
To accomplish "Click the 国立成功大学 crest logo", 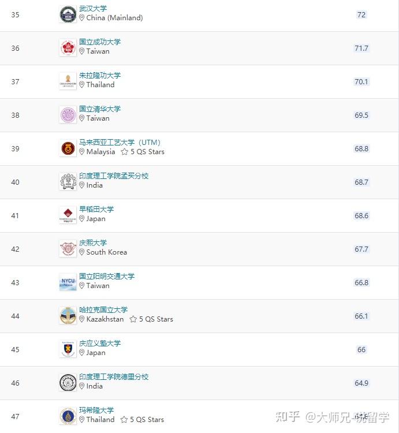I will 68,48.
